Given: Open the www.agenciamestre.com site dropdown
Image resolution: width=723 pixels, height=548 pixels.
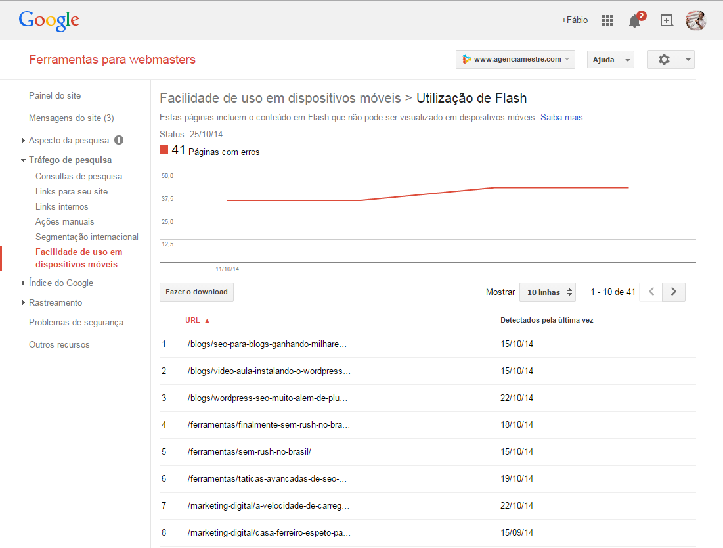Looking at the screenshot, I should (515, 59).
